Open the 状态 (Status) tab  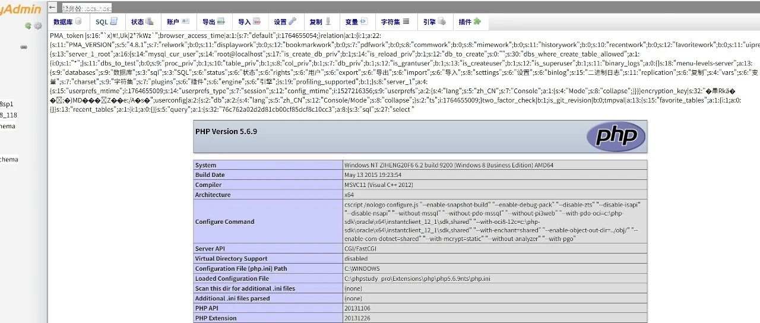[142, 22]
